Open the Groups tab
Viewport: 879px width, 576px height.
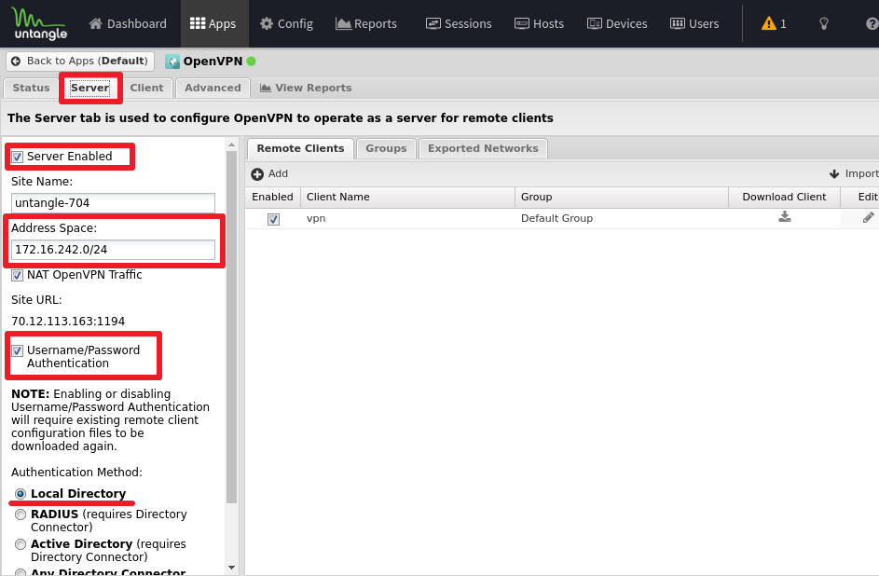tap(386, 148)
